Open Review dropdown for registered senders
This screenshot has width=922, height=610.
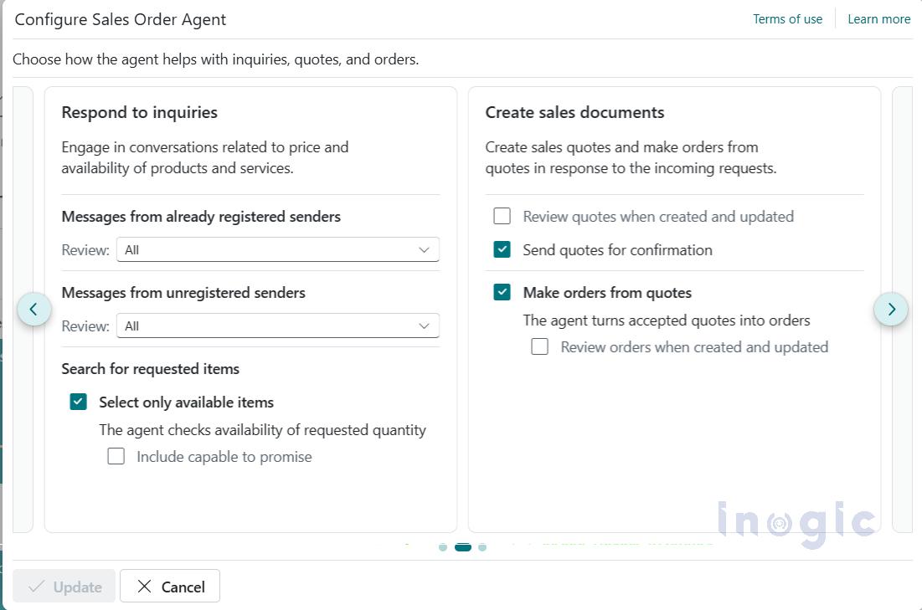click(278, 249)
